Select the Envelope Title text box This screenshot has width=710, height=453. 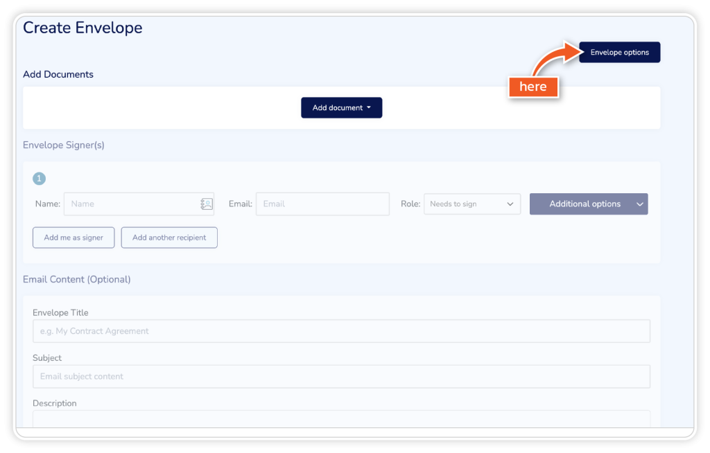pos(341,331)
